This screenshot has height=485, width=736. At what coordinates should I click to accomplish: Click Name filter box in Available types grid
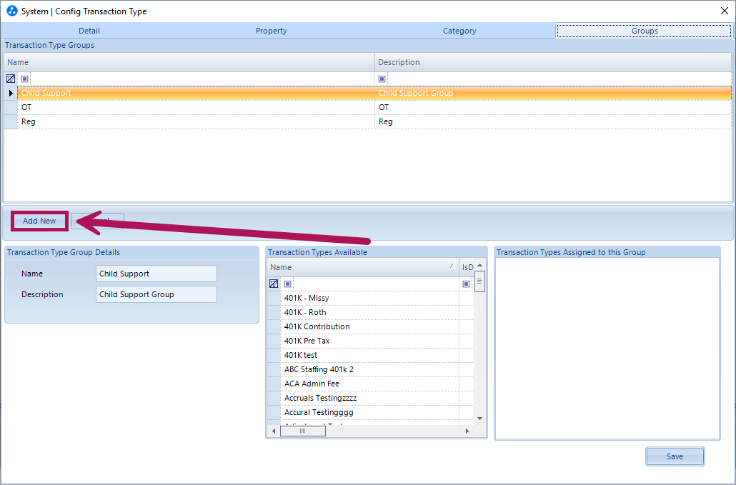click(x=376, y=284)
